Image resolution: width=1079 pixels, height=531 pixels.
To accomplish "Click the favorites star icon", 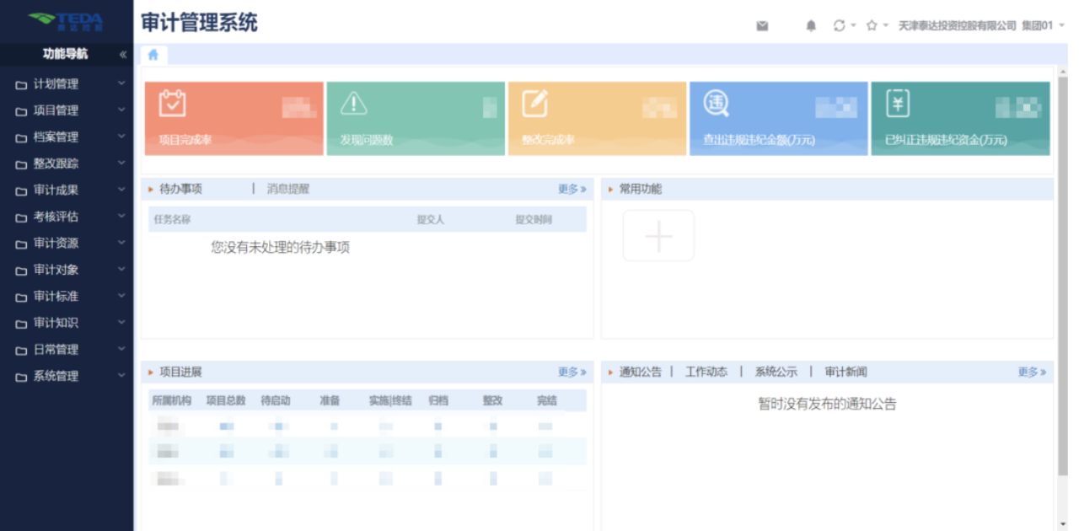I will tap(872, 25).
